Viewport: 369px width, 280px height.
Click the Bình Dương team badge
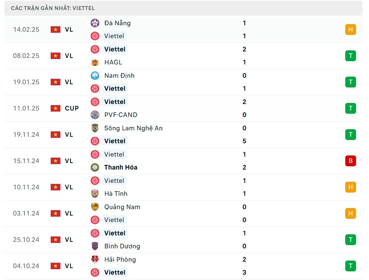coord(95,246)
